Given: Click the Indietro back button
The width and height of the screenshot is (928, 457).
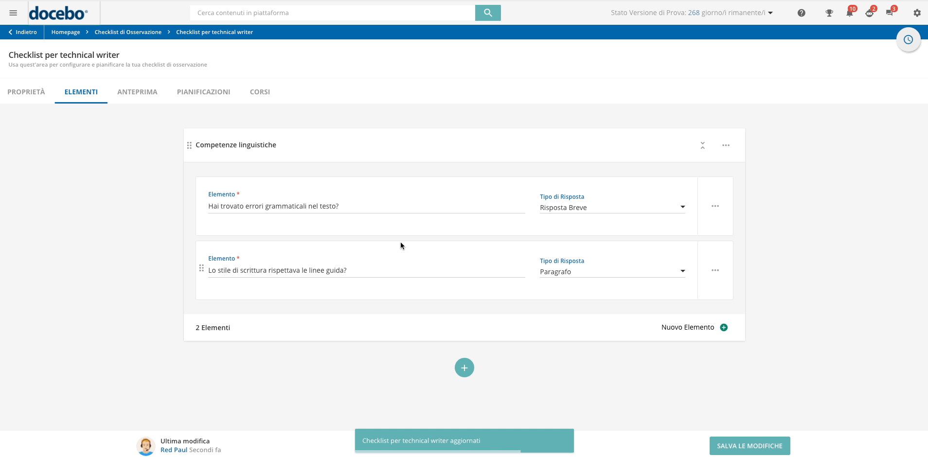Looking at the screenshot, I should pos(22,32).
